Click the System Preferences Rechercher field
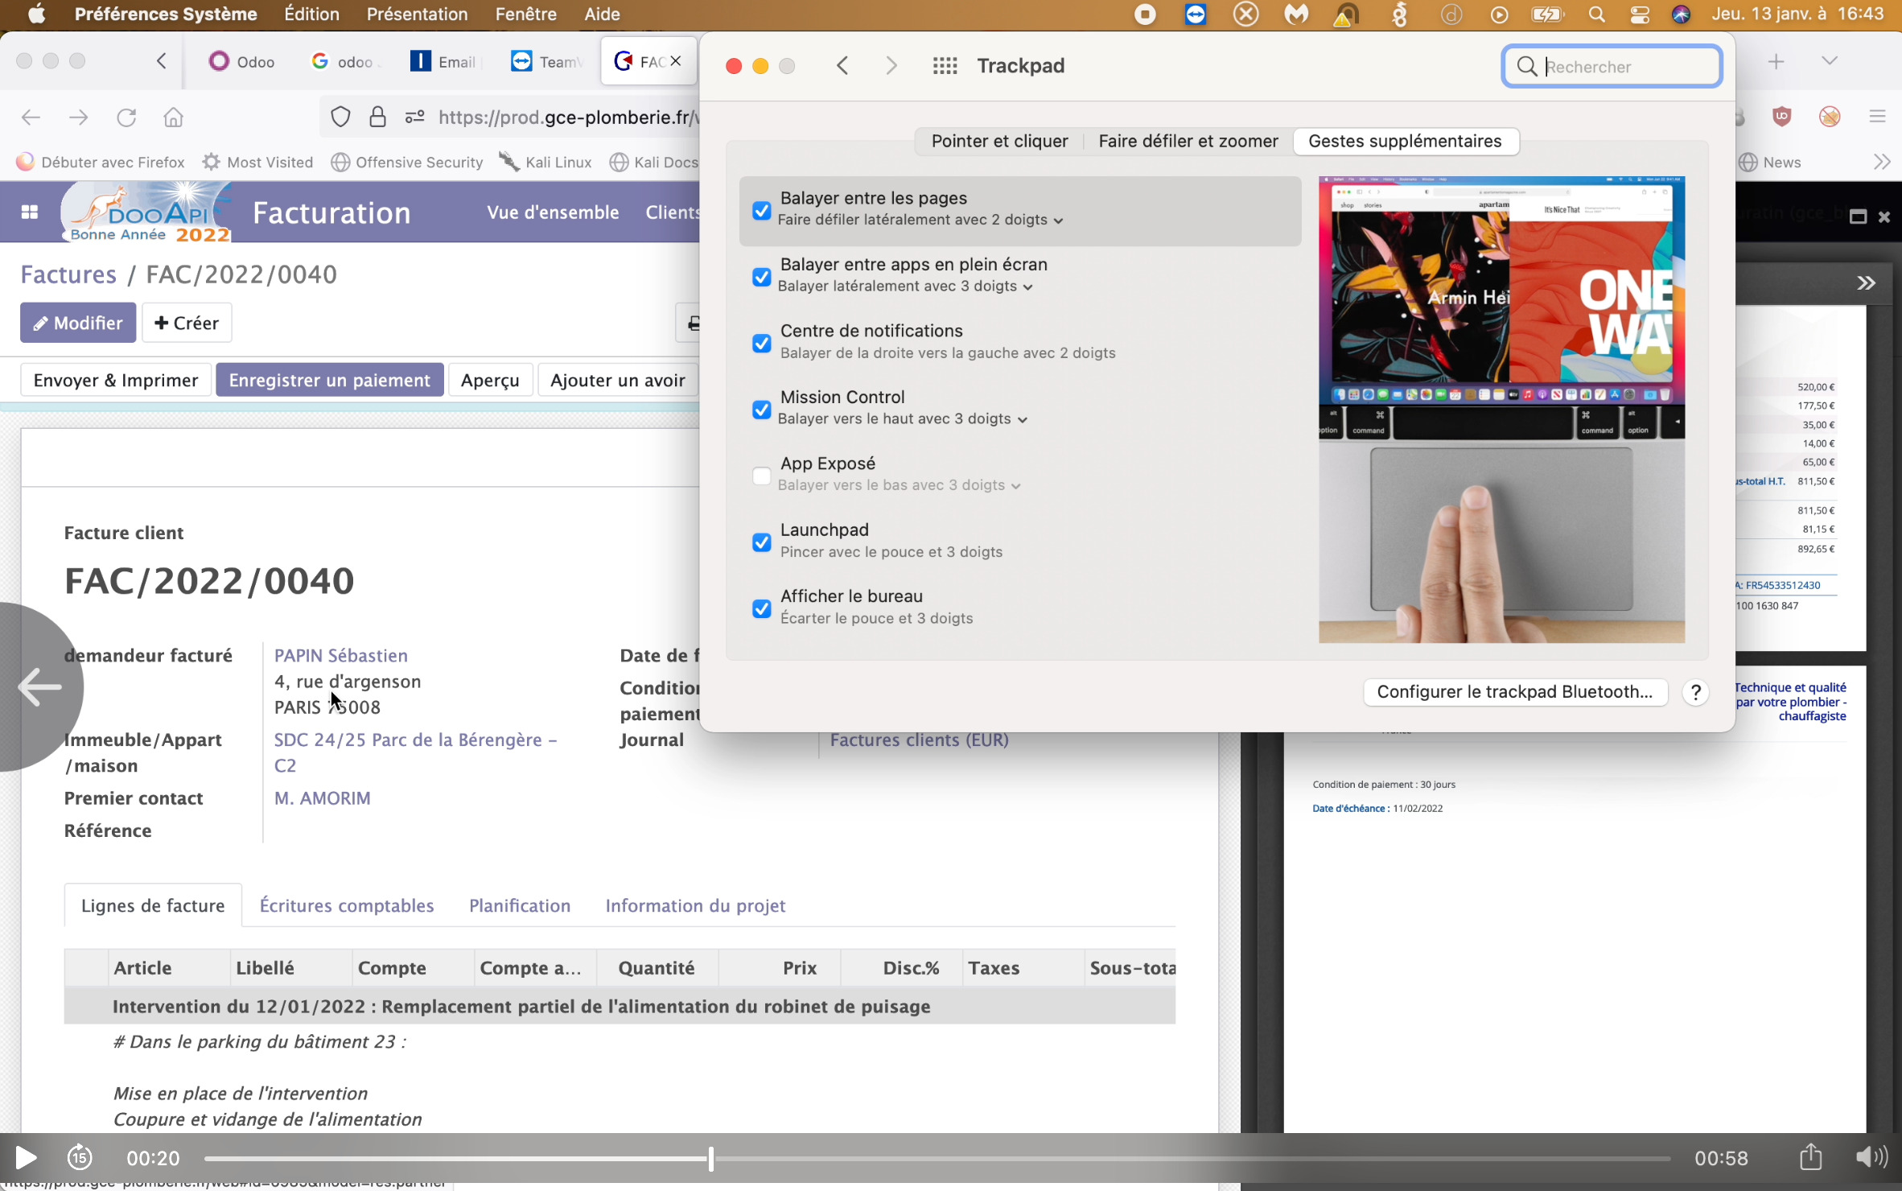 pyautogui.click(x=1612, y=66)
